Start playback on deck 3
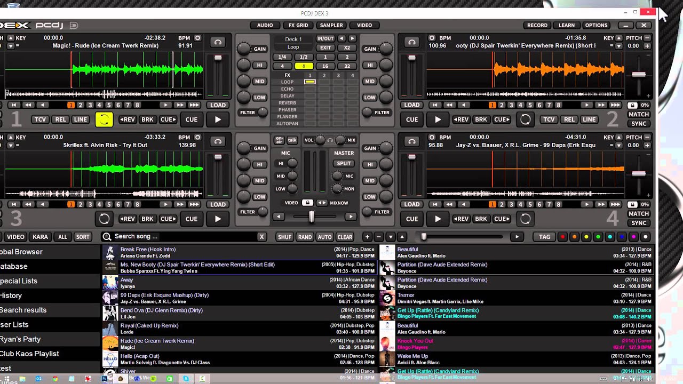Image resolution: width=683 pixels, height=384 pixels. click(x=218, y=219)
